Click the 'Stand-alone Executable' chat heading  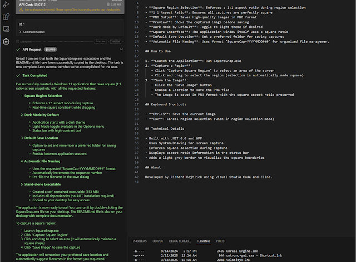click(x=42, y=185)
